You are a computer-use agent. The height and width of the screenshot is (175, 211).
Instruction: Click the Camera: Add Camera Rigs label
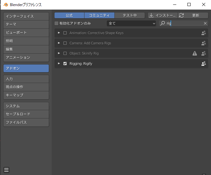tap(90, 43)
